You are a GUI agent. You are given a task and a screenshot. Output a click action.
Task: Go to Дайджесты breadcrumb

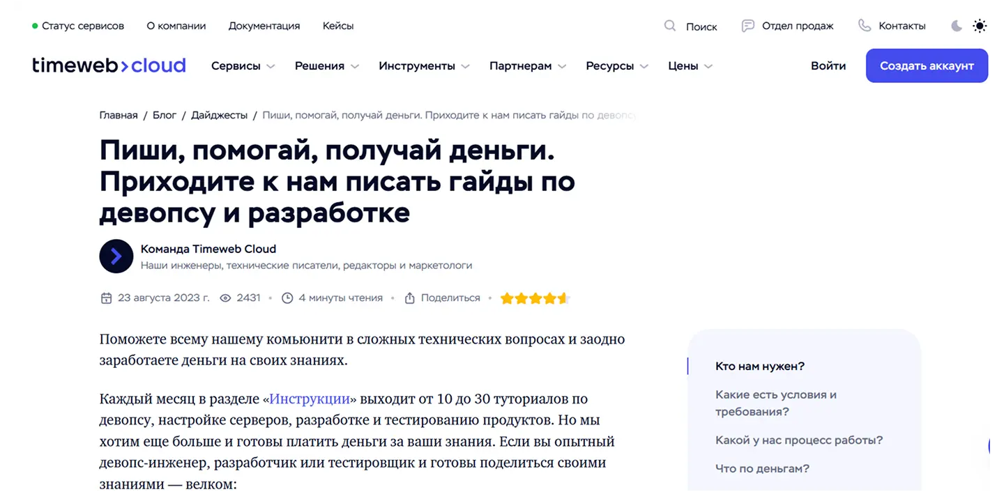click(x=220, y=115)
